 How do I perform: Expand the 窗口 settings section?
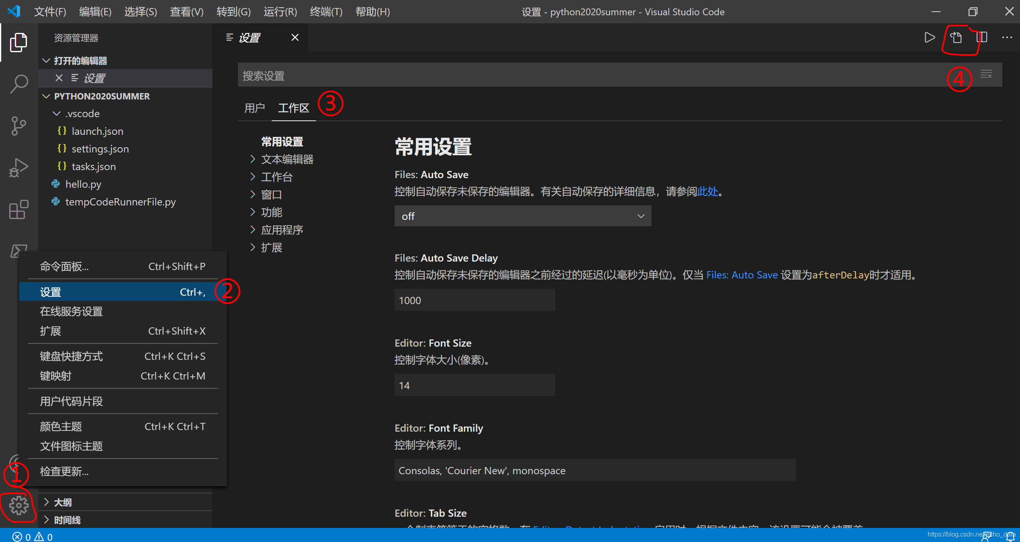(x=271, y=194)
